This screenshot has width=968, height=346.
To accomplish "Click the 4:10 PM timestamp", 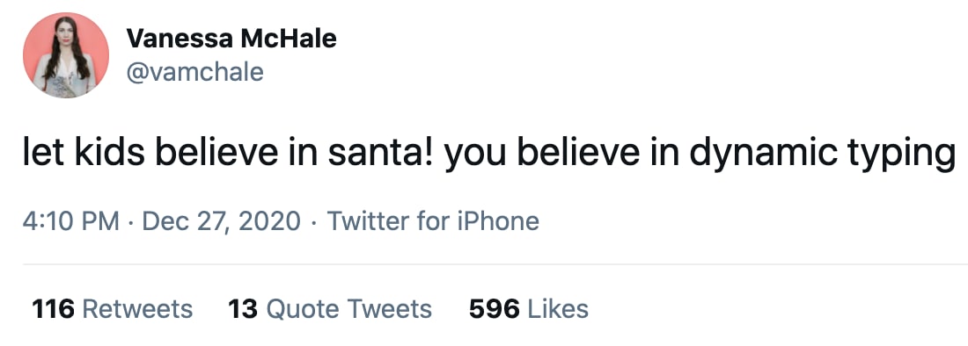I will [x=71, y=221].
